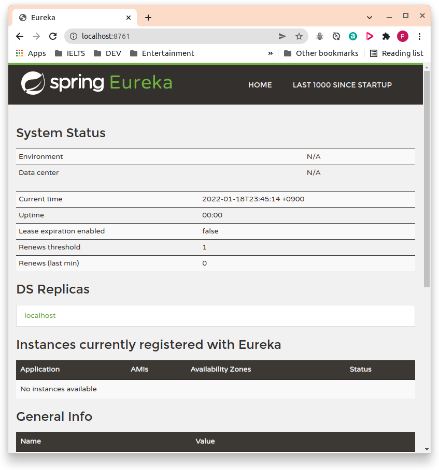Click the scrollbar down arrow
The height and width of the screenshot is (470, 439).
pos(427,449)
